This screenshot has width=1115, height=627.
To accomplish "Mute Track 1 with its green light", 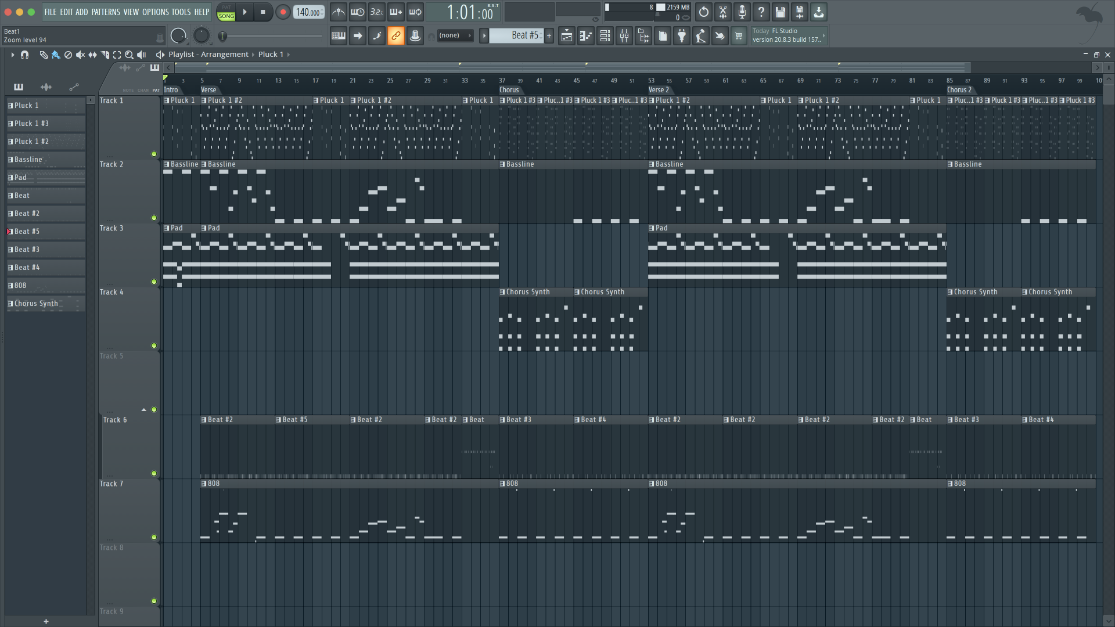I will pos(154,154).
